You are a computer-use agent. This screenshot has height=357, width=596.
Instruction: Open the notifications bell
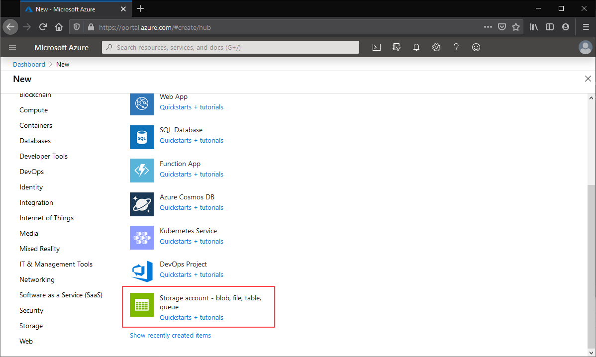click(416, 47)
